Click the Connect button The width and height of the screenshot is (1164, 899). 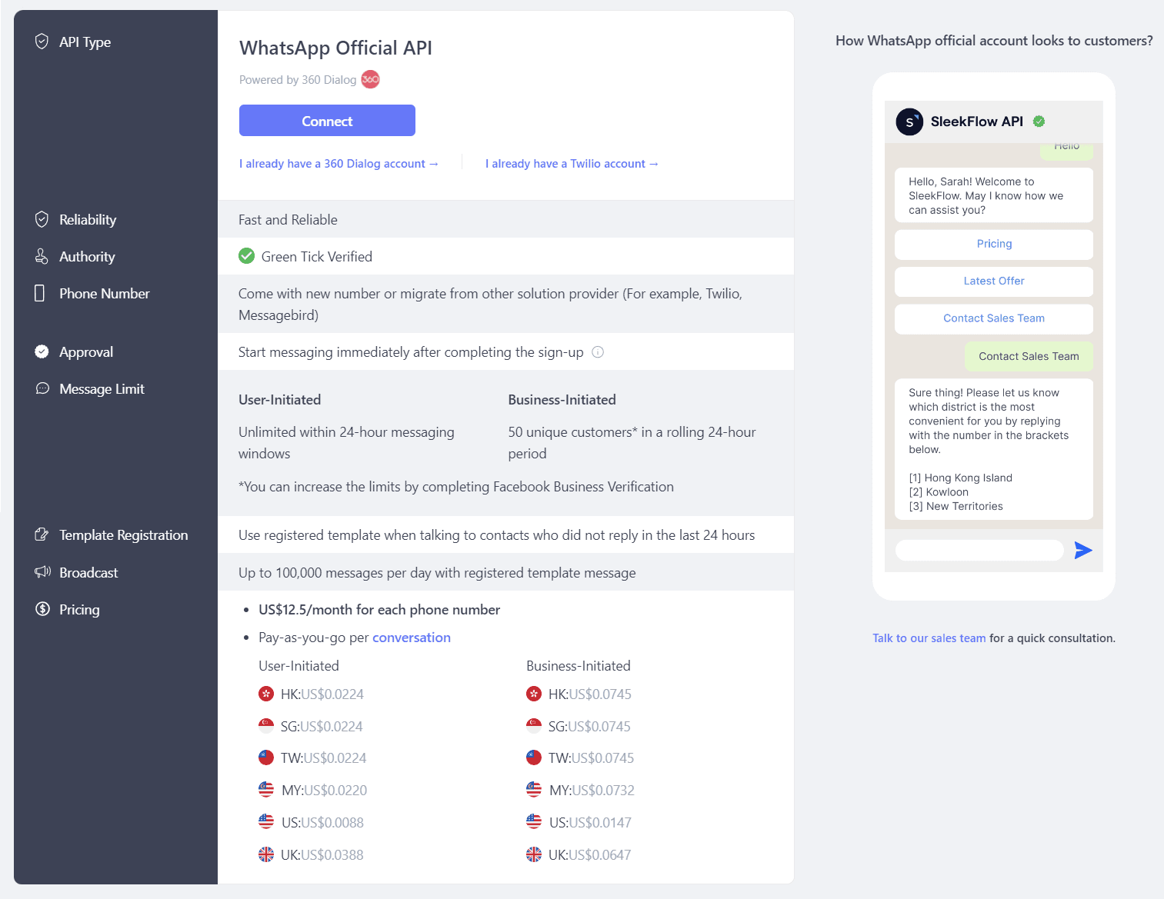pos(327,121)
